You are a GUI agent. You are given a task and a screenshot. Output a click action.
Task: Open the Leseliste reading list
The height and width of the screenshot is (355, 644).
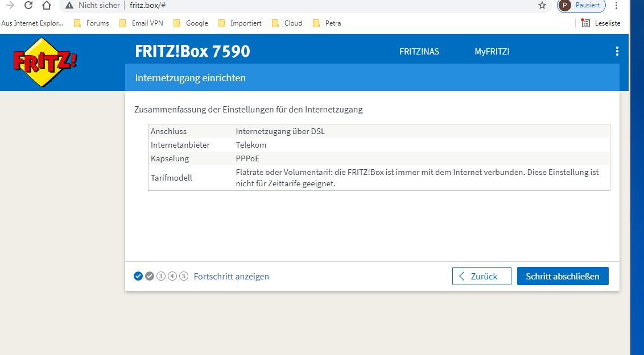[601, 23]
